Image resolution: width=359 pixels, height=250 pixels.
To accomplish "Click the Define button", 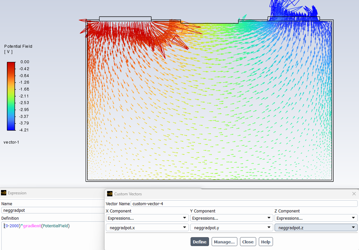I will click(x=199, y=241).
